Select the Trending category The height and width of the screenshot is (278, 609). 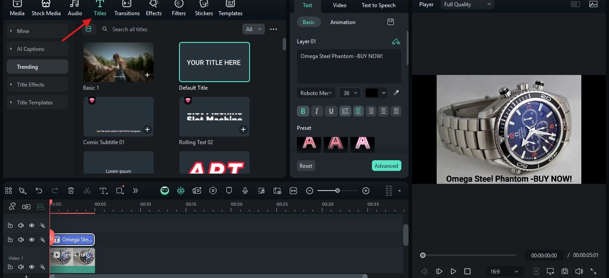38,66
